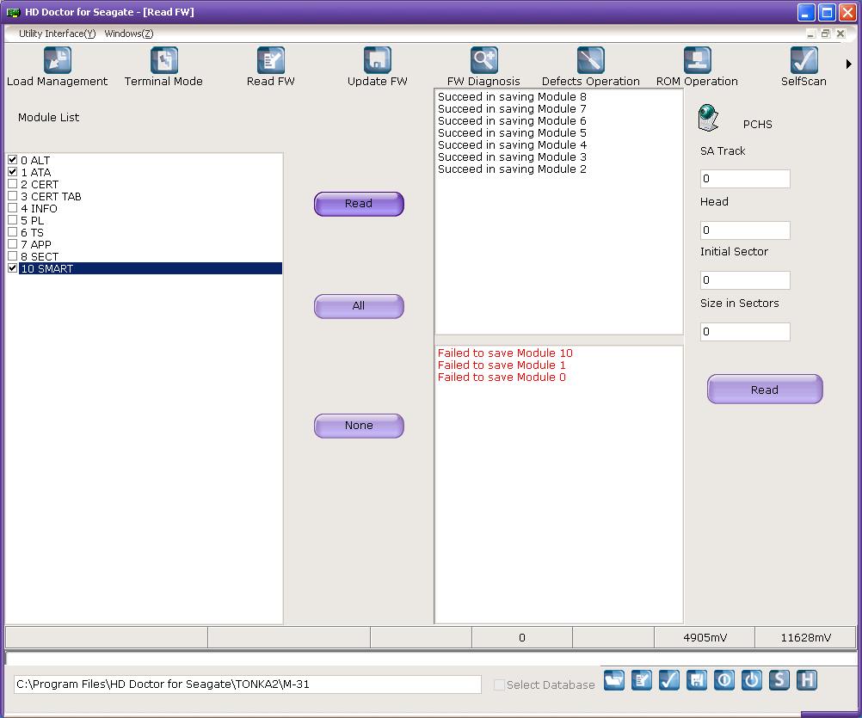This screenshot has width=862, height=718.
Task: Open the Utility Interface menu
Action: [x=57, y=34]
